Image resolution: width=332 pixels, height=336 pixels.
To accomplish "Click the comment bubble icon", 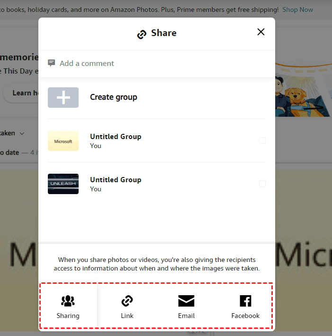I will [x=51, y=63].
